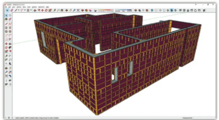Select Make Component in the left tool palette
The width and height of the screenshot is (219, 120).
pyautogui.click(x=10, y=15)
